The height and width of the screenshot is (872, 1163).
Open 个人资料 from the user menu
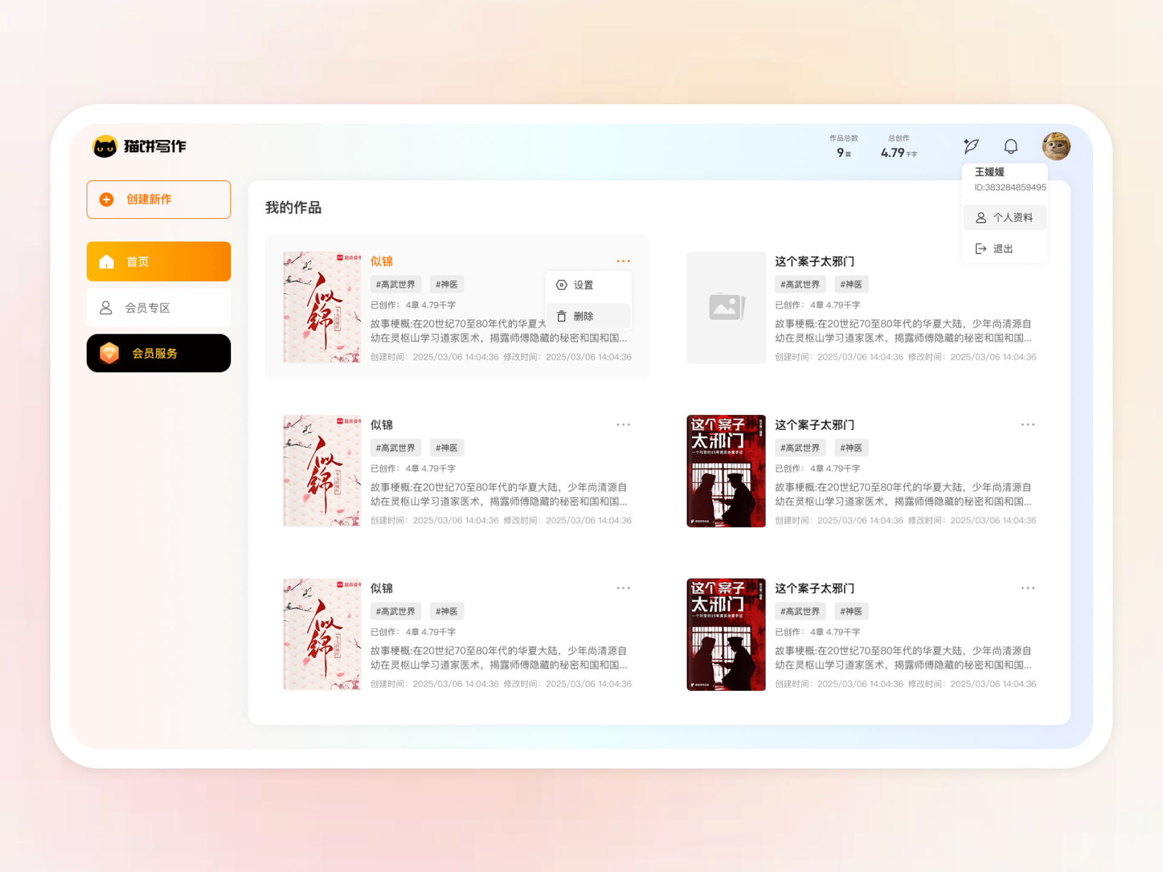click(1004, 217)
